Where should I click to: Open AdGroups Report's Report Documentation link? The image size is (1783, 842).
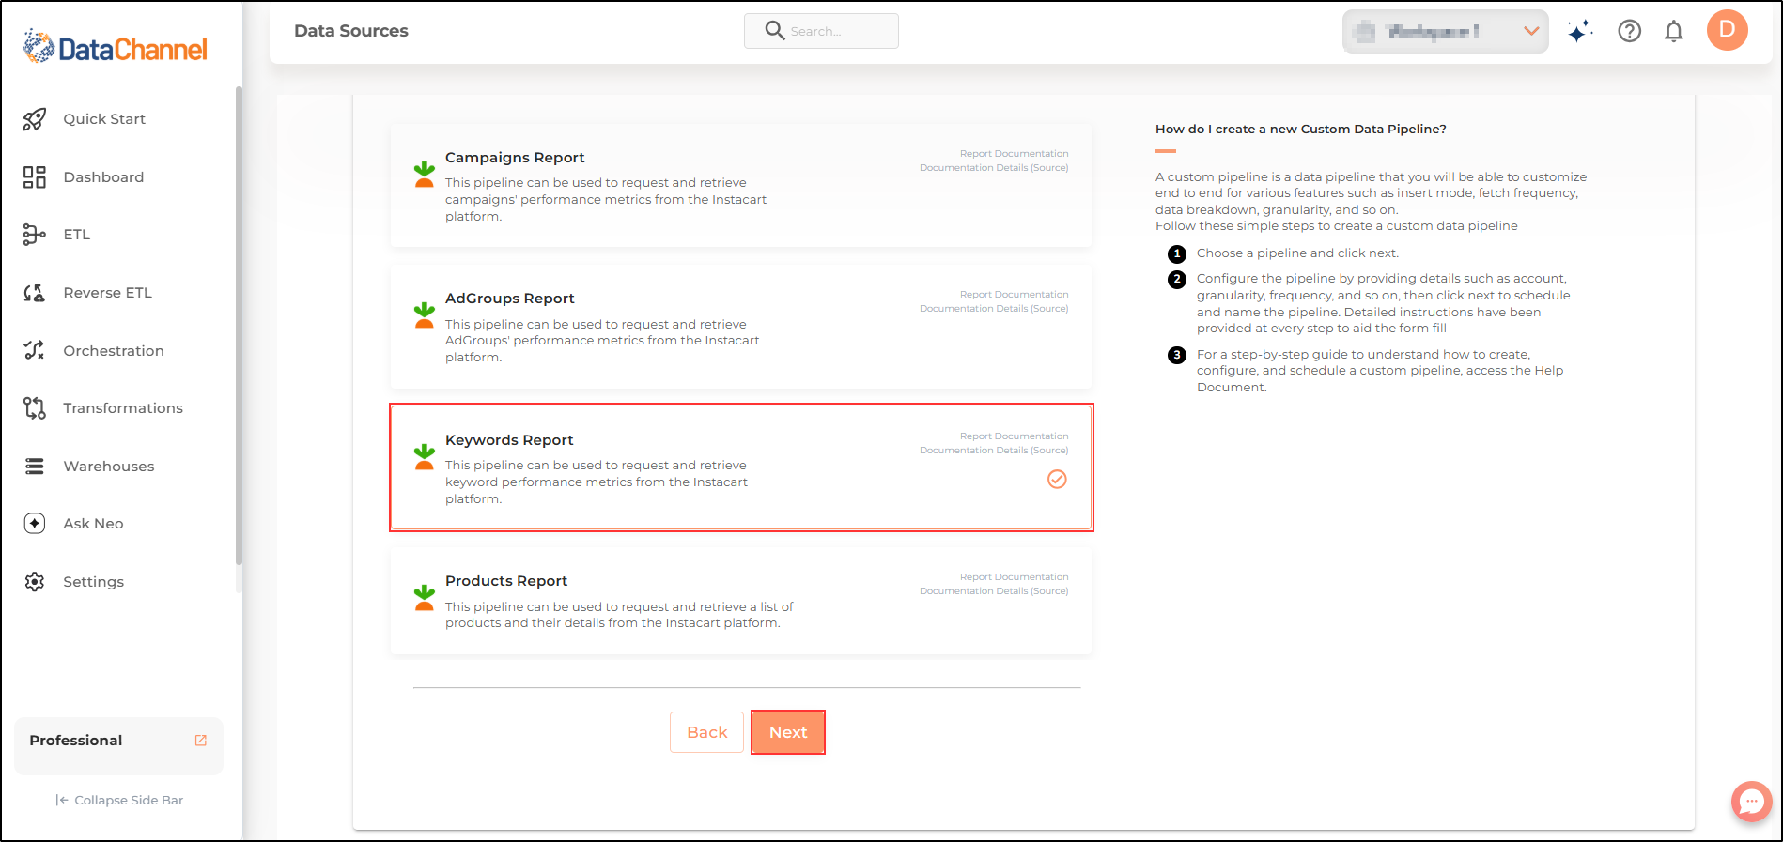tap(1014, 295)
